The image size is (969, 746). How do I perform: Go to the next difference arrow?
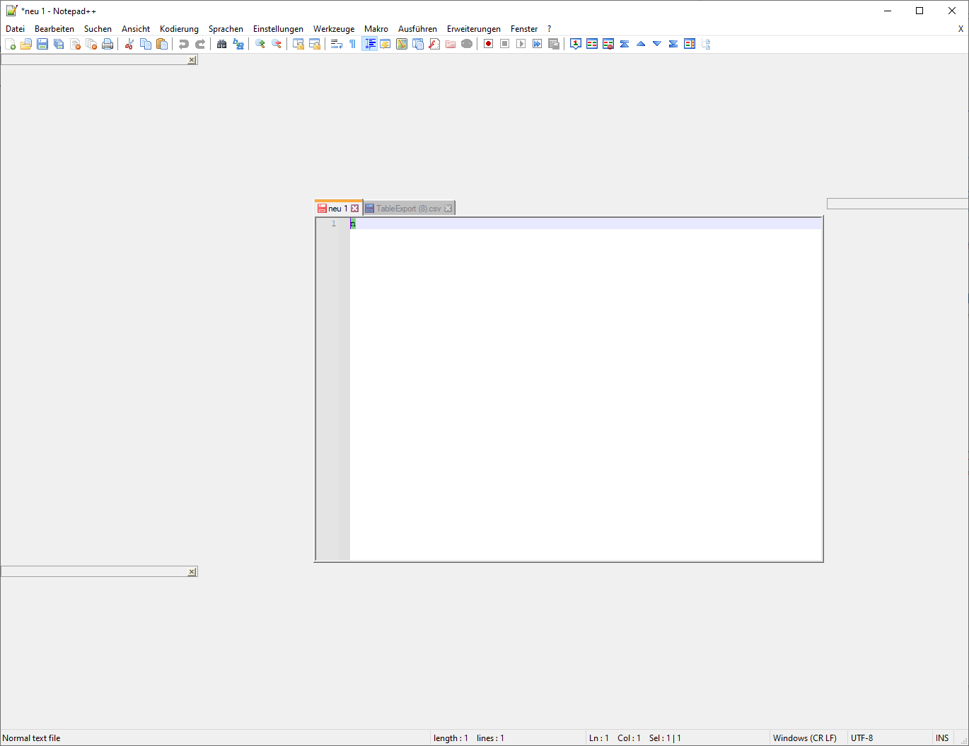657,44
